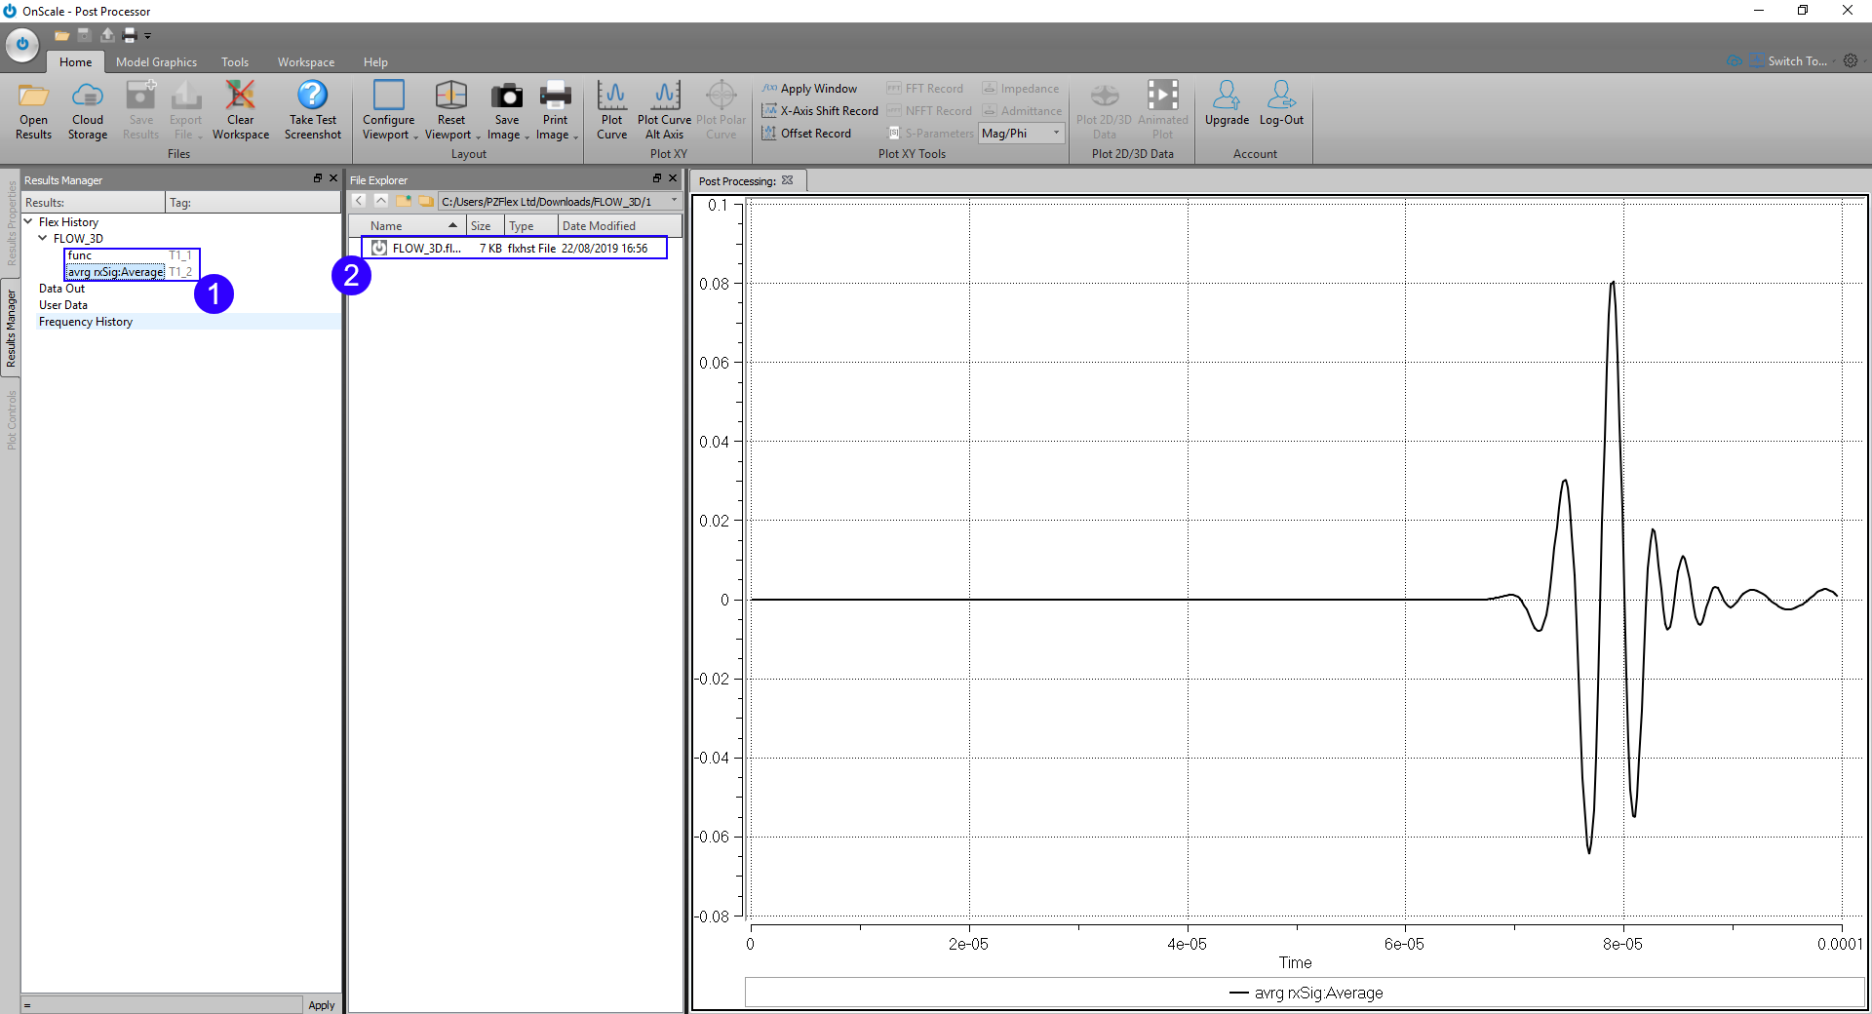The image size is (1872, 1014).
Task: Open the Mag/Phi dropdown
Action: click(1022, 134)
